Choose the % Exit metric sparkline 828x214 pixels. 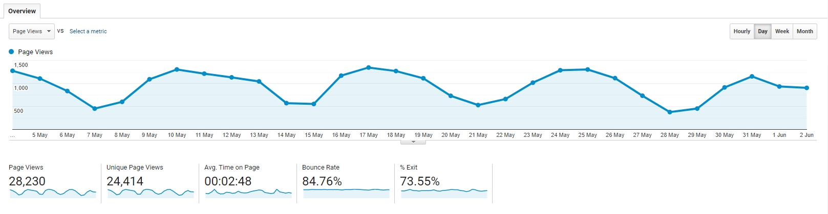click(444, 192)
